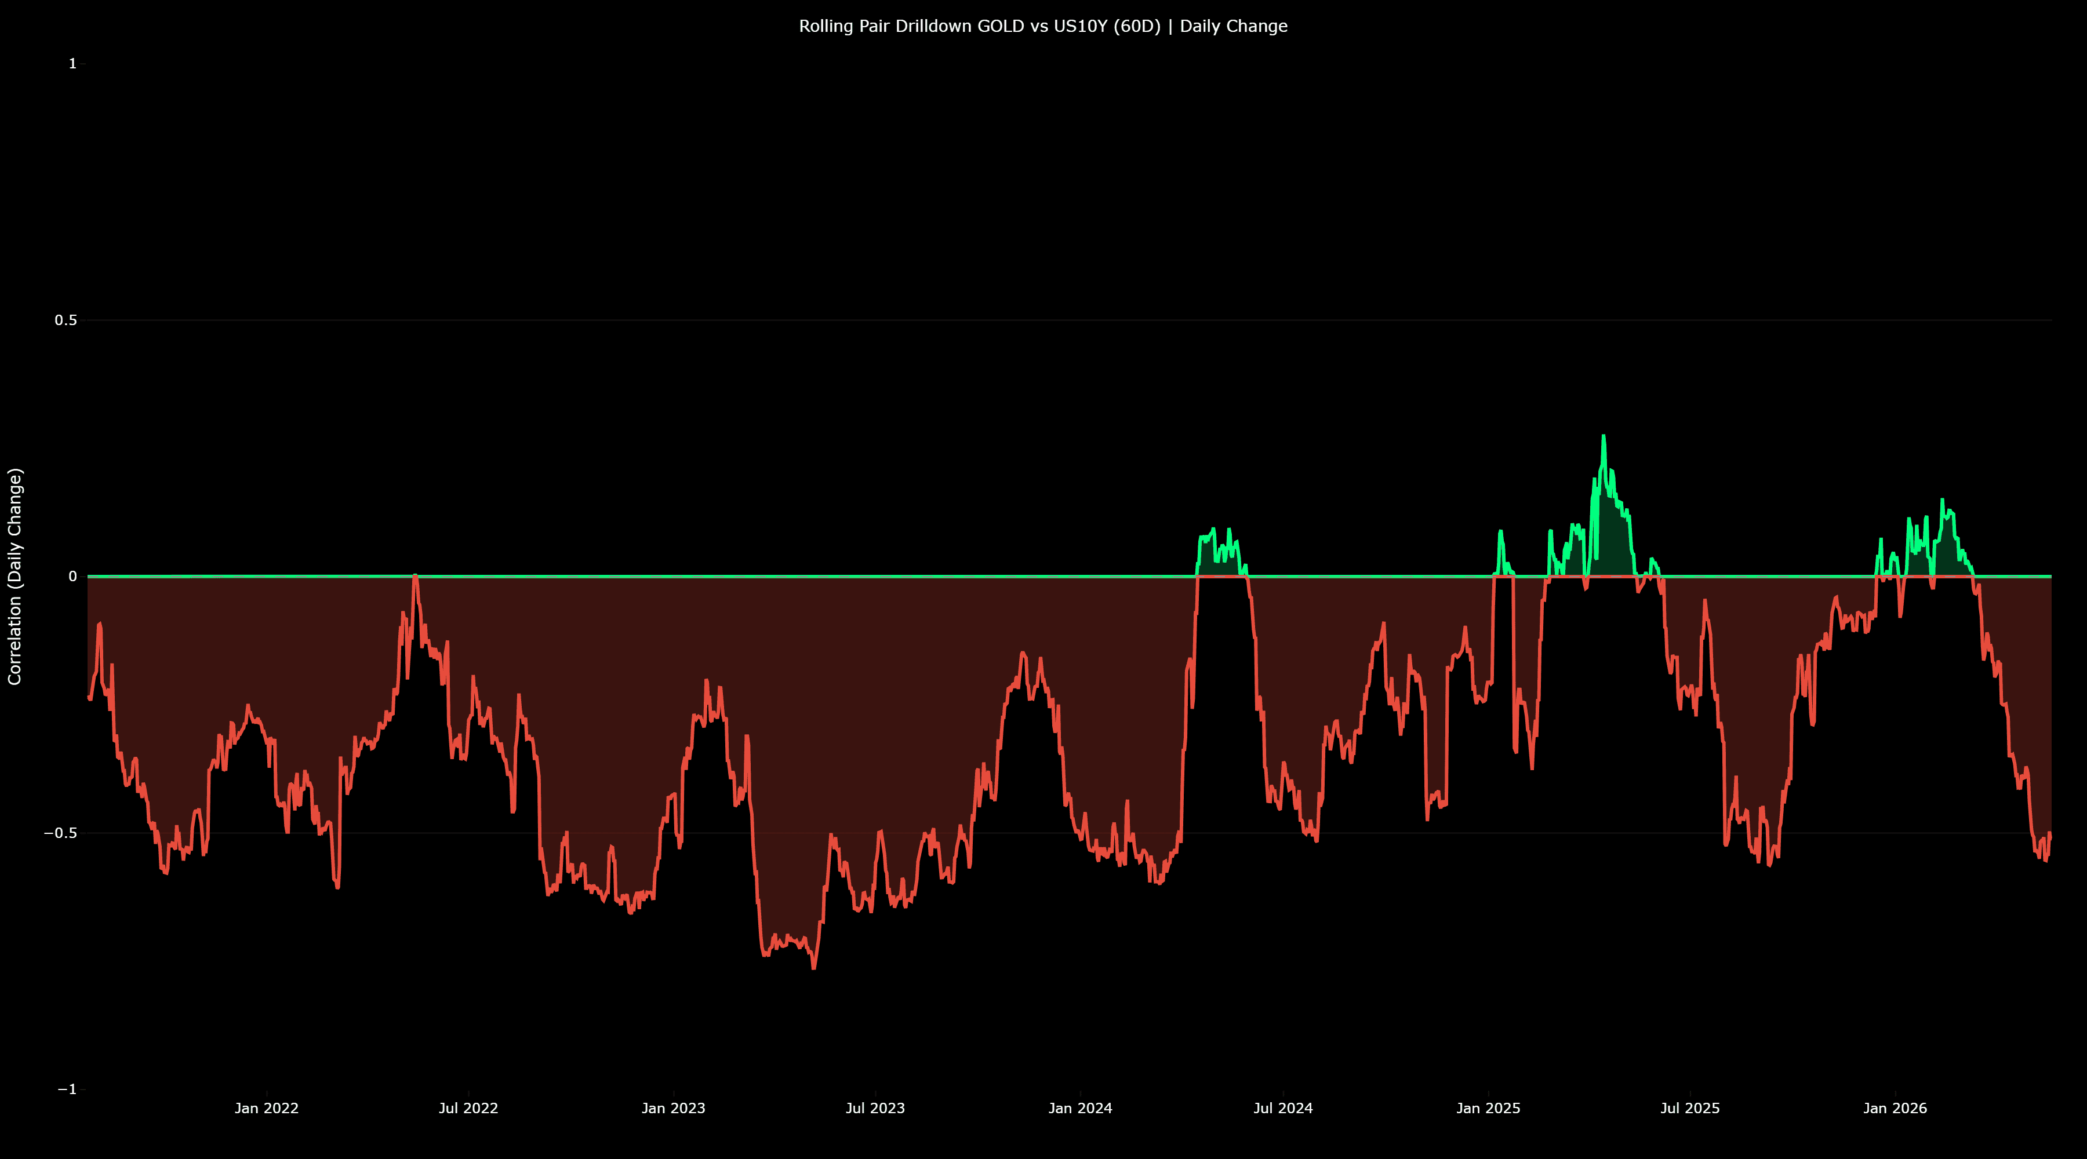Click the y-axis tick label '0.5'
2087x1159 pixels.
66,320
